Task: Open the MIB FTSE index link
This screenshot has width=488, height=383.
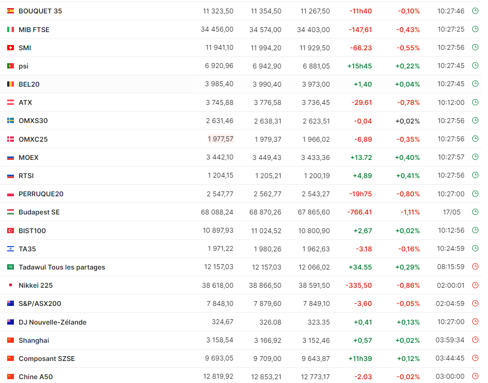Action: coord(34,30)
